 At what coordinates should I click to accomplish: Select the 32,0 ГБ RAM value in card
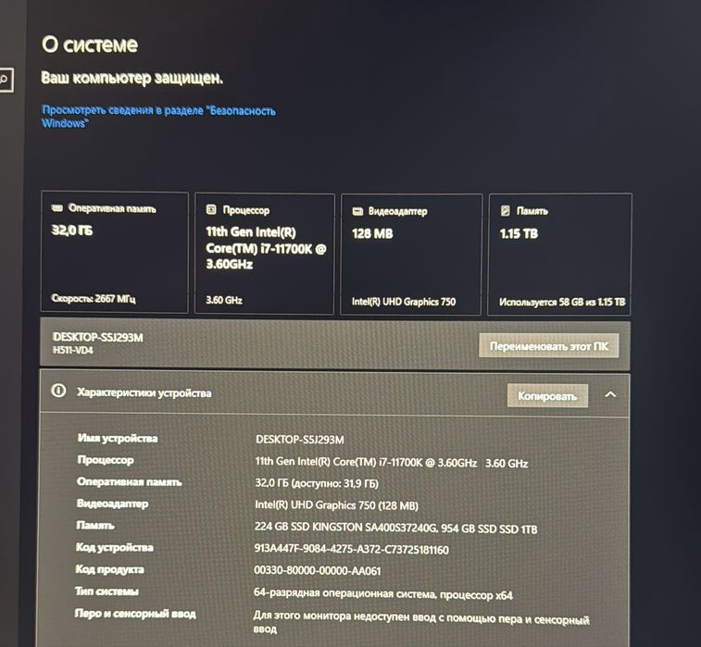pyautogui.click(x=72, y=230)
